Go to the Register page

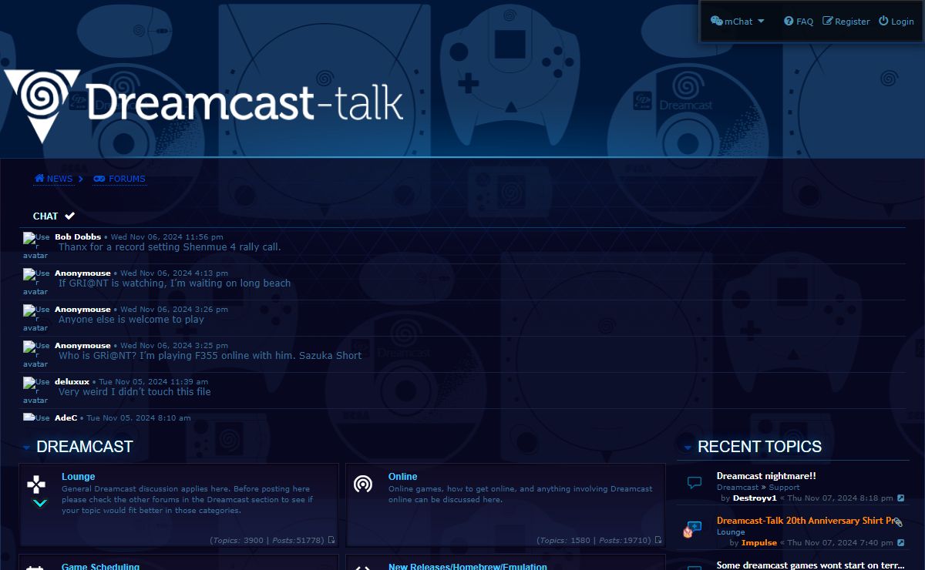click(x=846, y=22)
